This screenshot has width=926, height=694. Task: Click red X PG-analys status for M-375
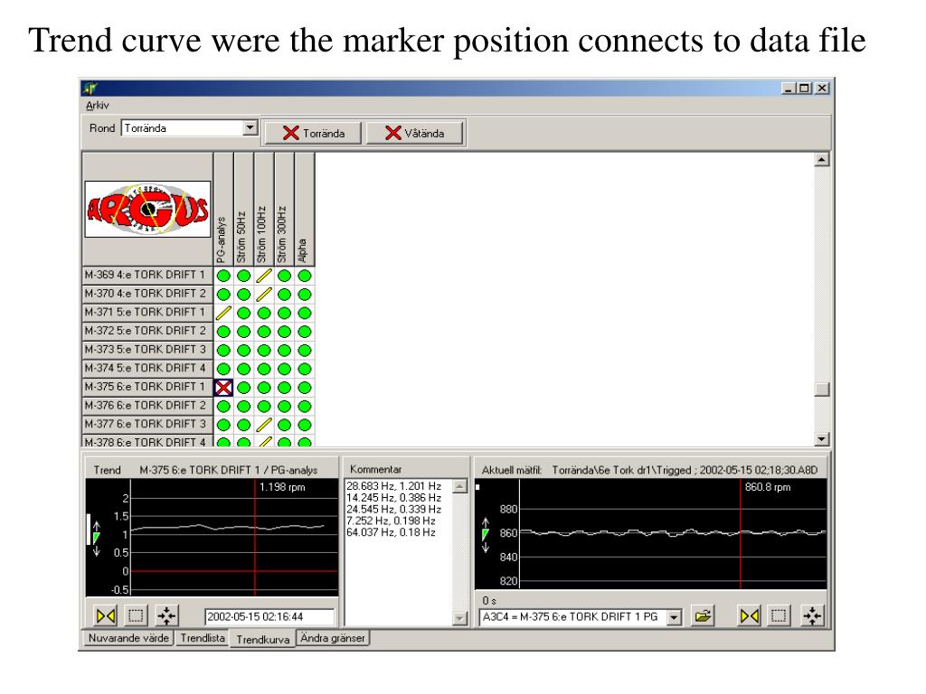pyautogui.click(x=223, y=388)
